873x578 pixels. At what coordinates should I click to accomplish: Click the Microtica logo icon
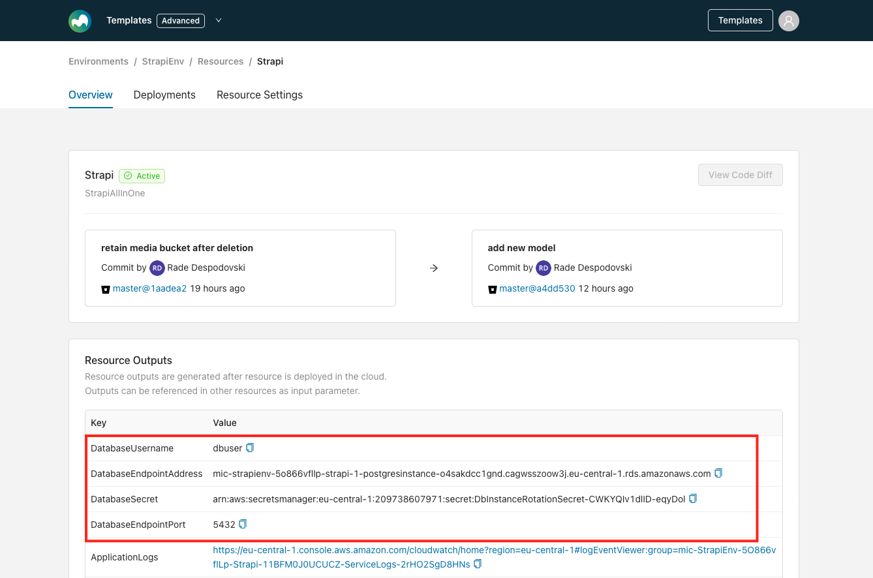80,21
